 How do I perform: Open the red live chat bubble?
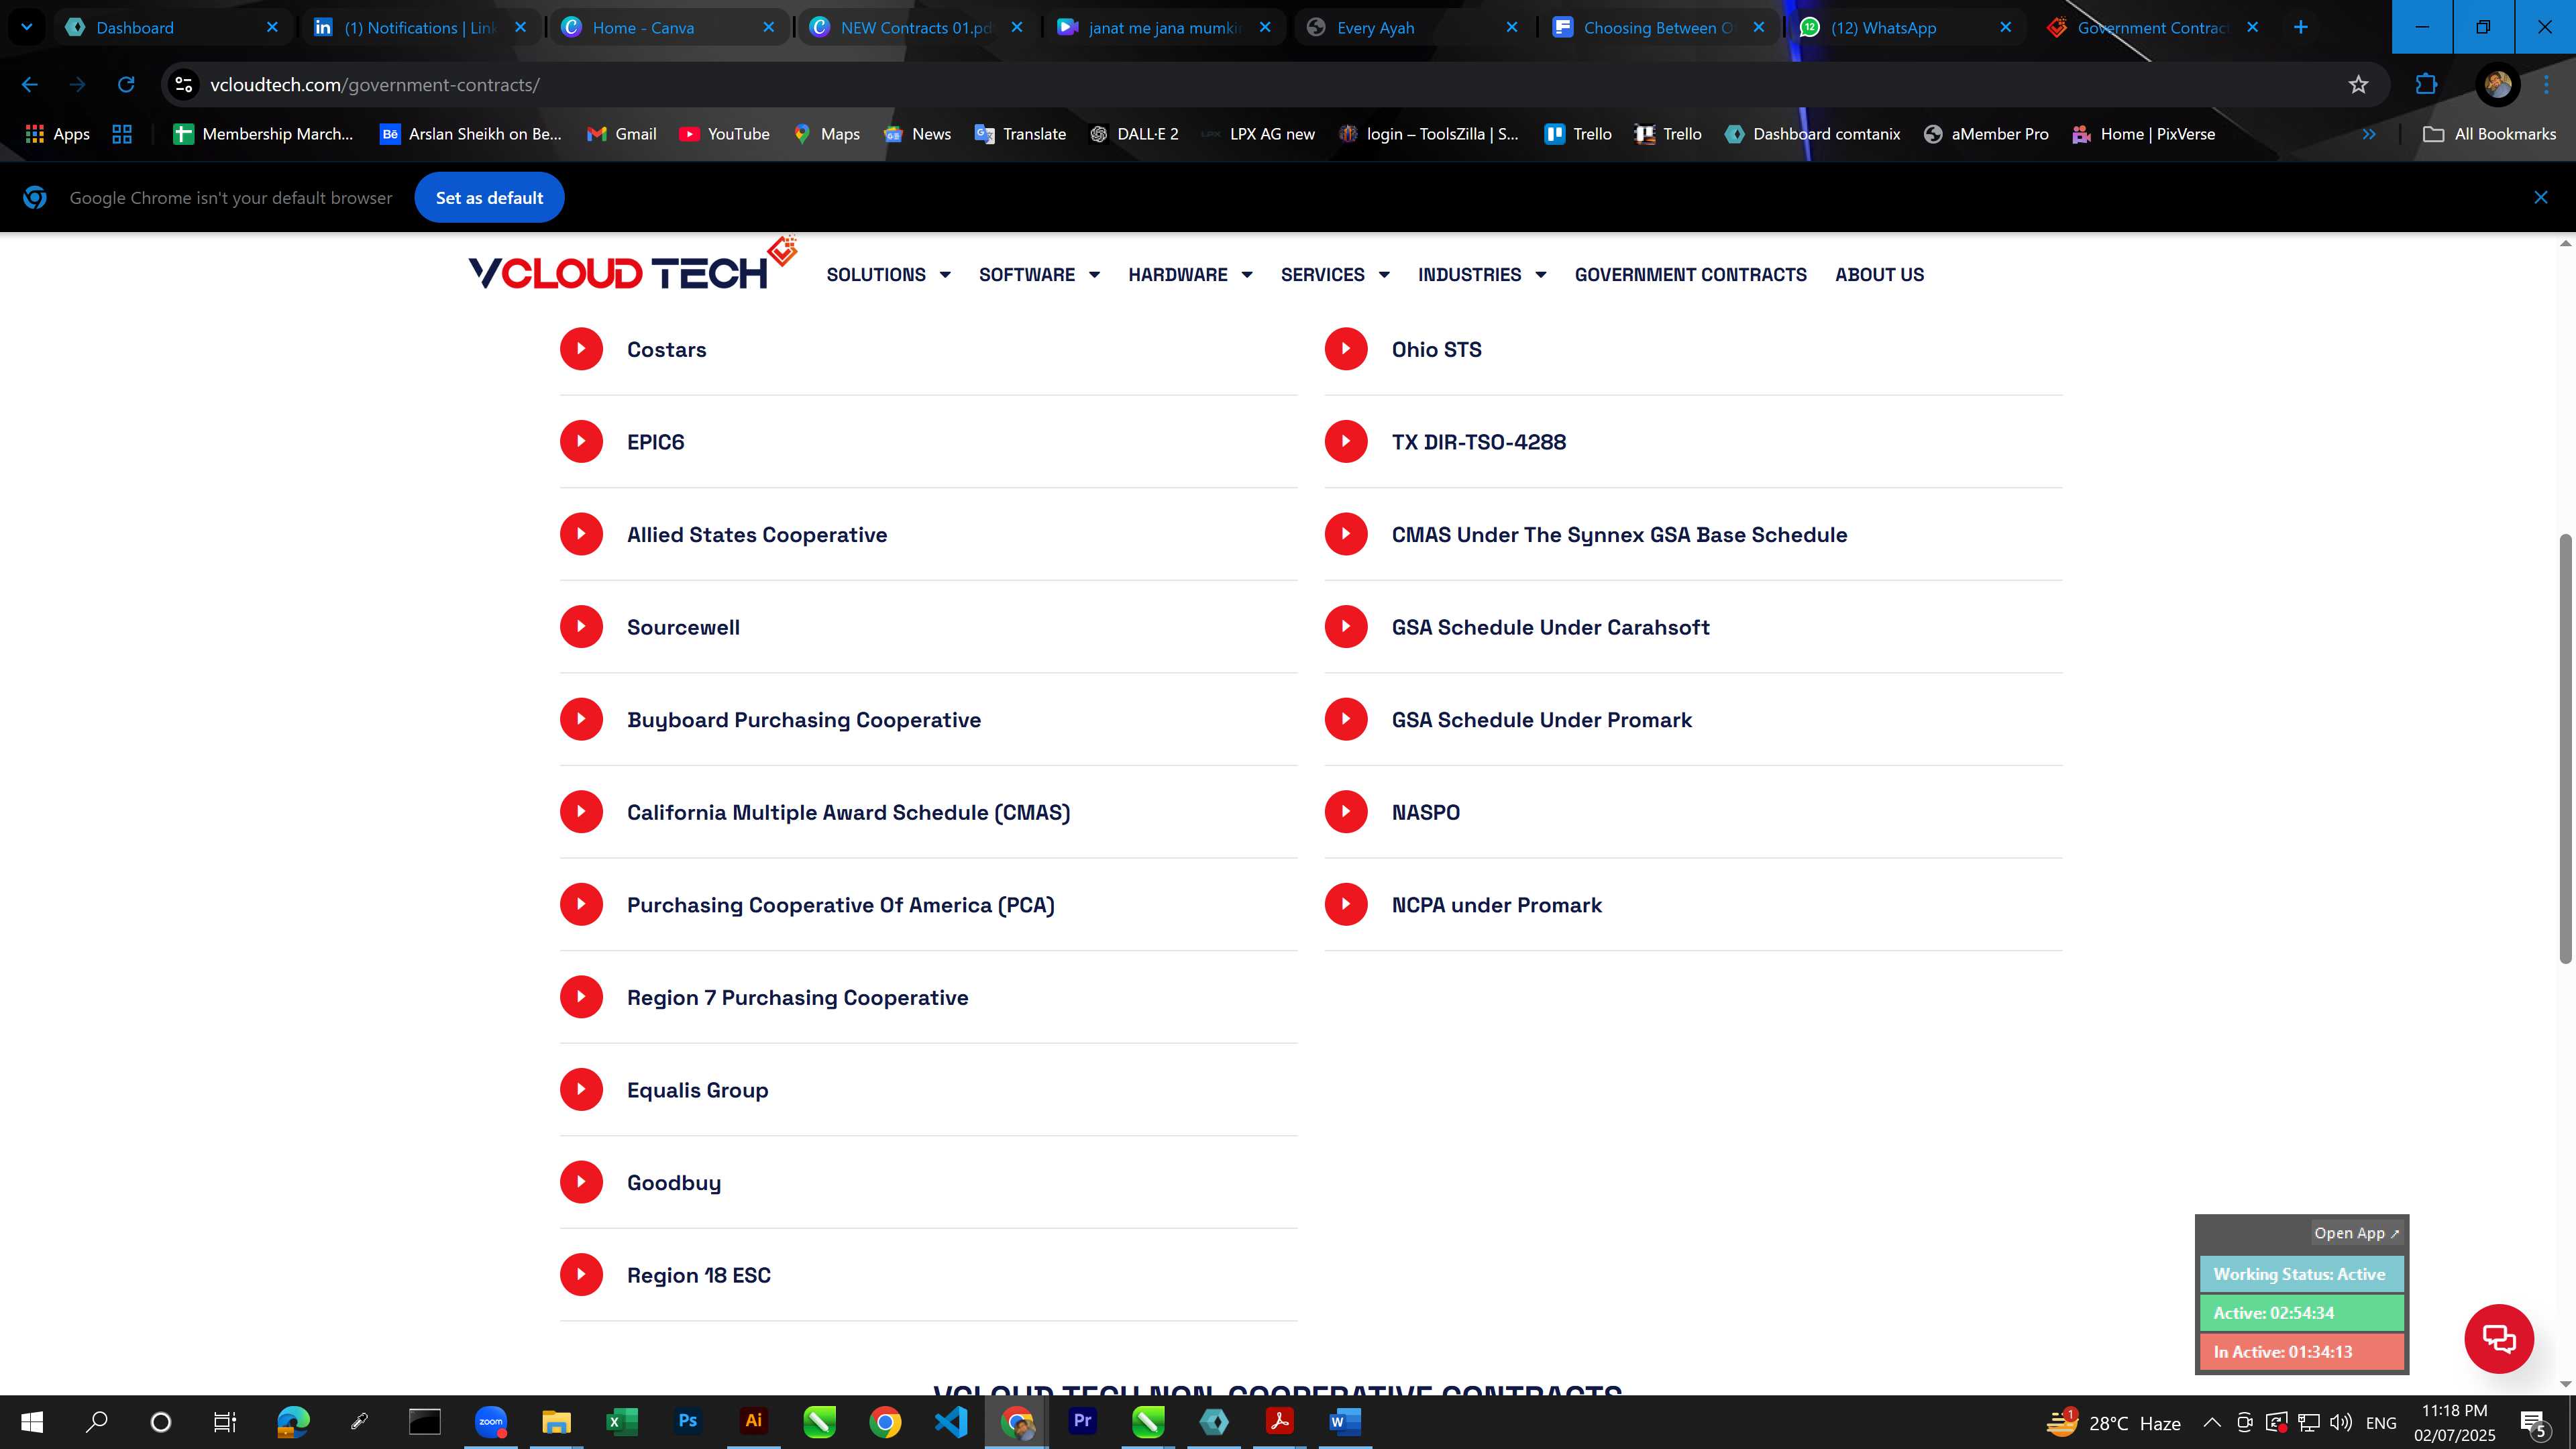pyautogui.click(x=2498, y=1338)
